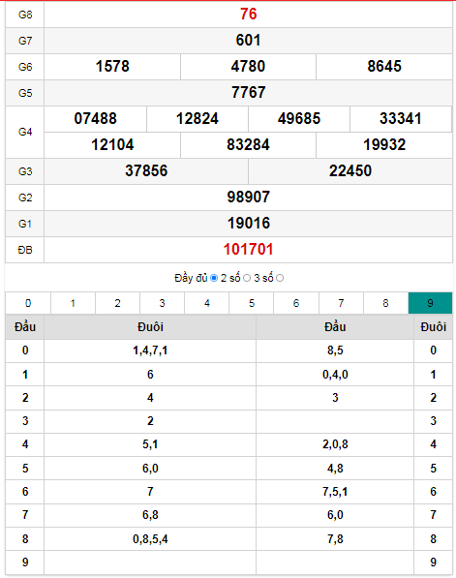Viewport: 456px width, 578px height.
Task: Click the G6 number 1578
Action: pyautogui.click(x=112, y=67)
